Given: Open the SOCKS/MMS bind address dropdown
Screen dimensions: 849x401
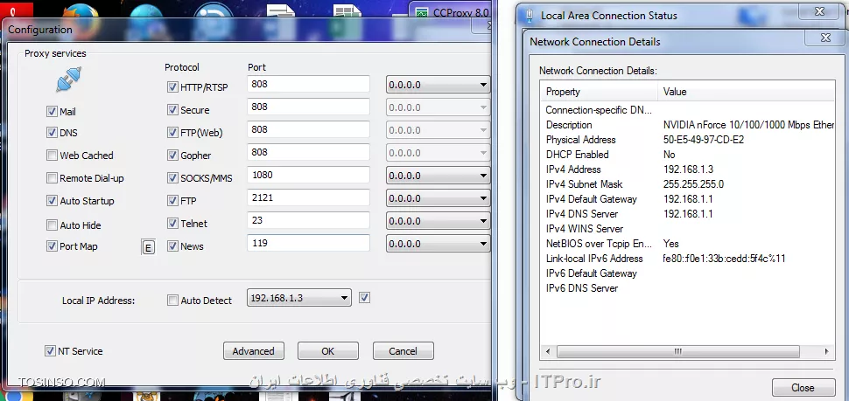Looking at the screenshot, I should (x=438, y=176).
